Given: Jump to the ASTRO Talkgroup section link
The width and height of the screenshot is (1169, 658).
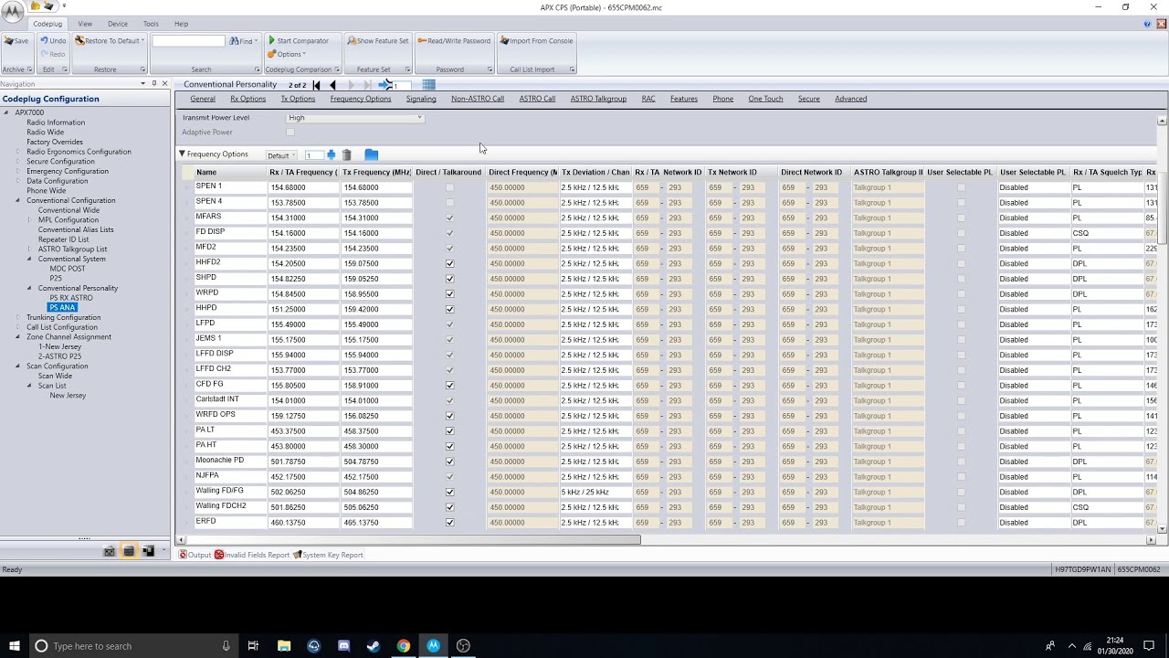Looking at the screenshot, I should tap(598, 99).
